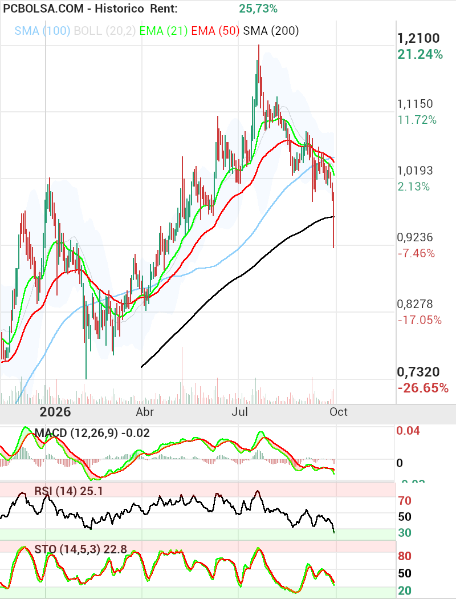Click the RSI 70 overbought level label
Image resolution: width=456 pixels, height=599 pixels.
(405, 500)
